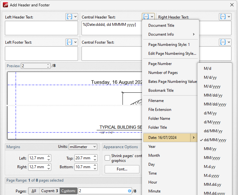Open macro dropdown arrow for Left Footer Text
238x195 pixels.
pyautogui.click(x=75, y=42)
